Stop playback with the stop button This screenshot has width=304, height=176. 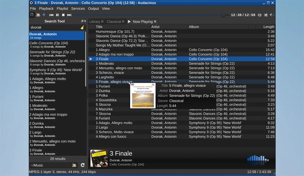coord(63,15)
